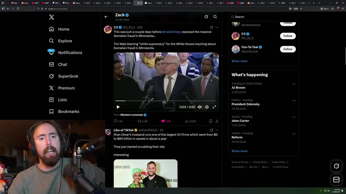Play the Tim Walz video
Image resolution: width=346 pixels, height=194 pixels.
pos(118,107)
